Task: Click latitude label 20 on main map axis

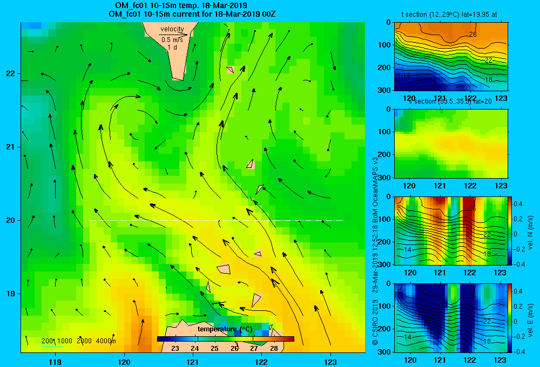Action: (x=10, y=220)
